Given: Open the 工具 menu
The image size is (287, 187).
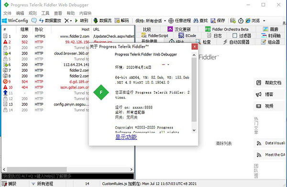Looking at the screenshot, I should click(45, 13).
